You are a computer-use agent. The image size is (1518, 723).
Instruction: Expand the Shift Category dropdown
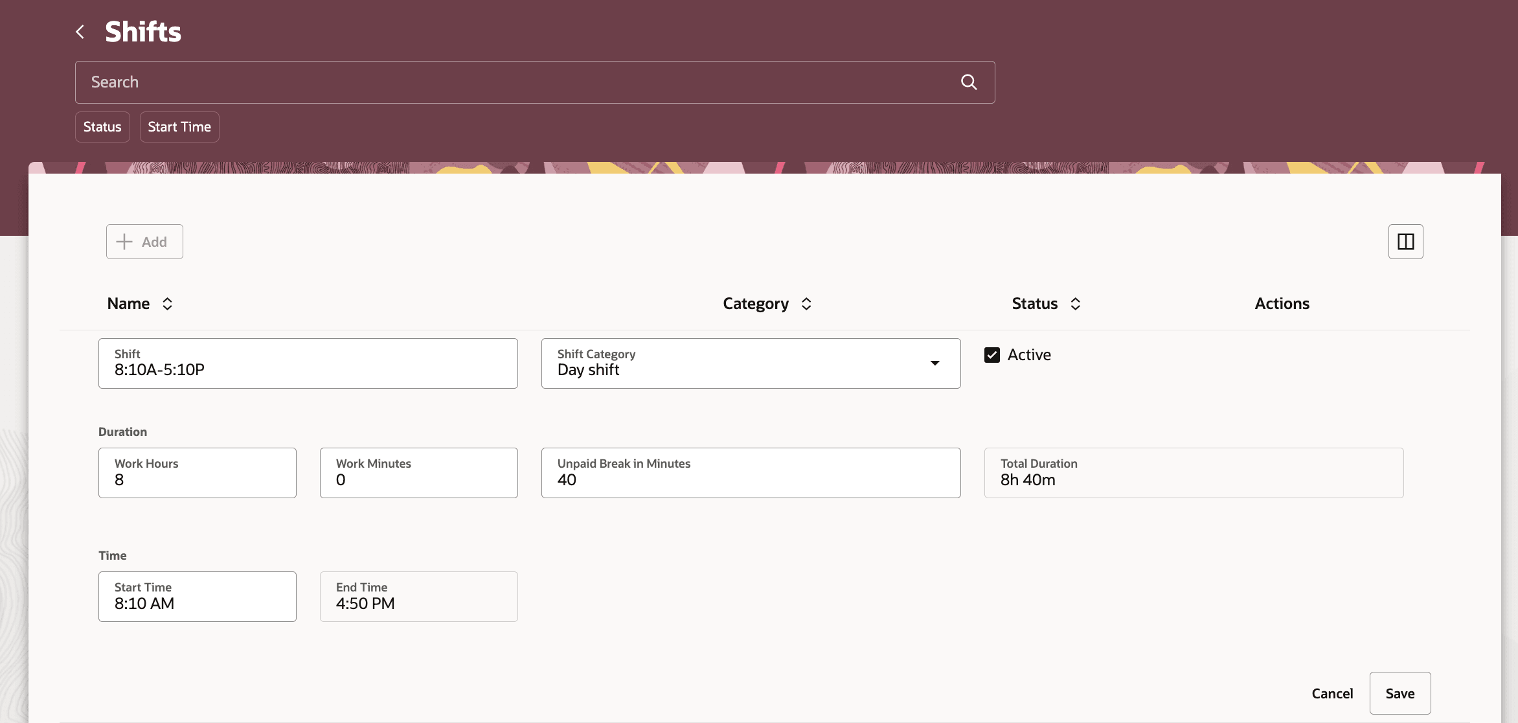pos(935,363)
